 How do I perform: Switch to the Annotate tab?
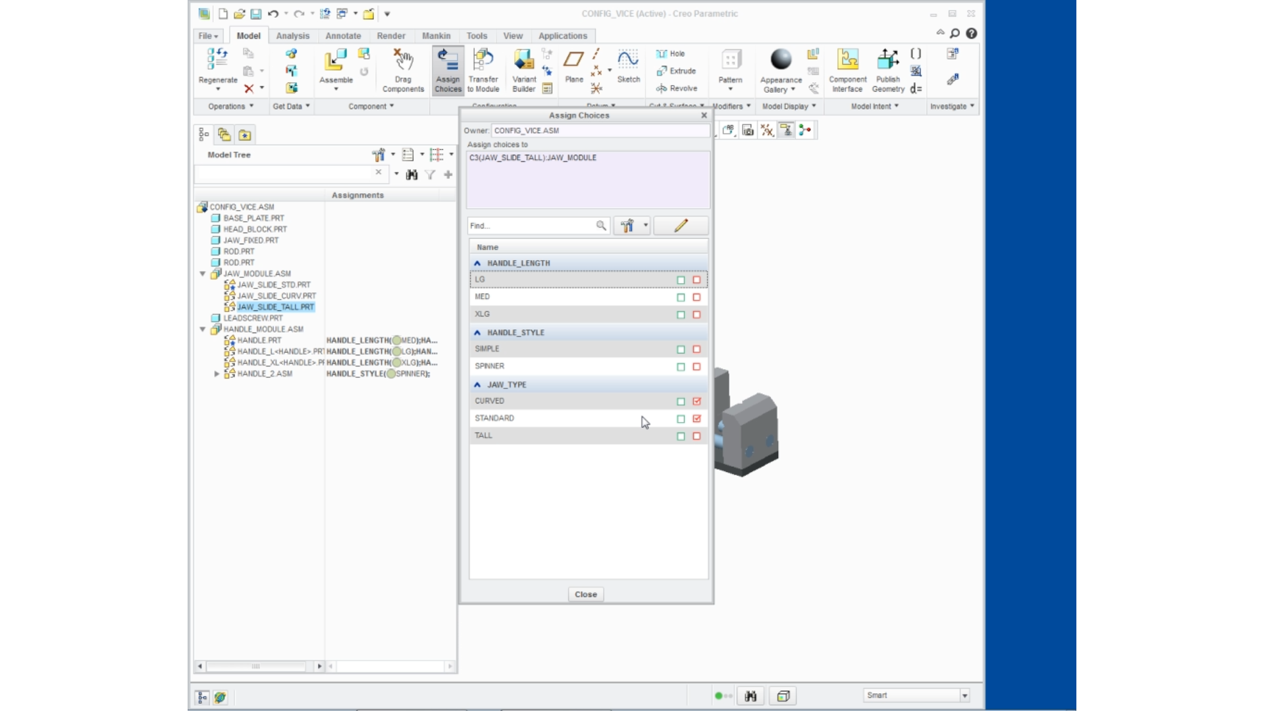[343, 36]
